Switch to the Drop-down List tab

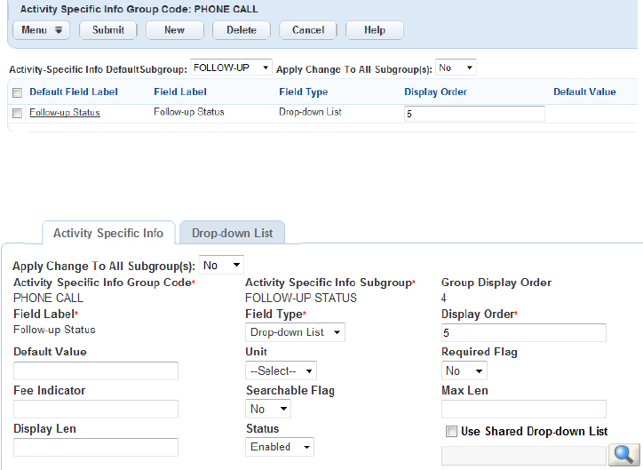tap(232, 234)
